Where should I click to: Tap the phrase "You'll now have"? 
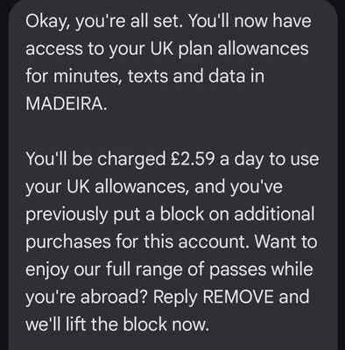[250, 21]
